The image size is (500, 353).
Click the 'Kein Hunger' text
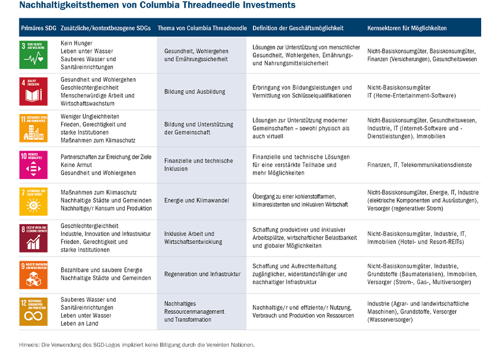[76, 43]
